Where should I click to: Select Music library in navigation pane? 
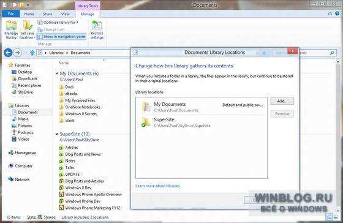coord(20,119)
